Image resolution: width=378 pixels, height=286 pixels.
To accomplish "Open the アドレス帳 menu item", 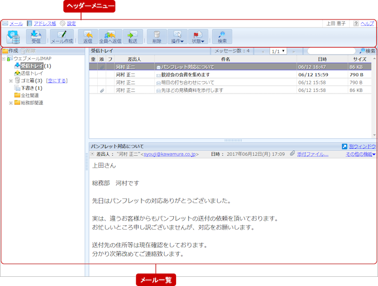I will (44, 24).
